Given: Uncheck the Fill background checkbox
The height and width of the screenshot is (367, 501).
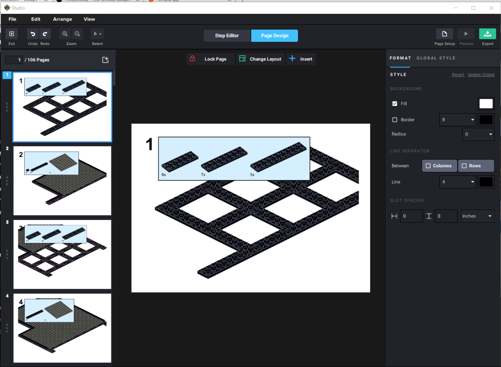Looking at the screenshot, I should pyautogui.click(x=395, y=104).
